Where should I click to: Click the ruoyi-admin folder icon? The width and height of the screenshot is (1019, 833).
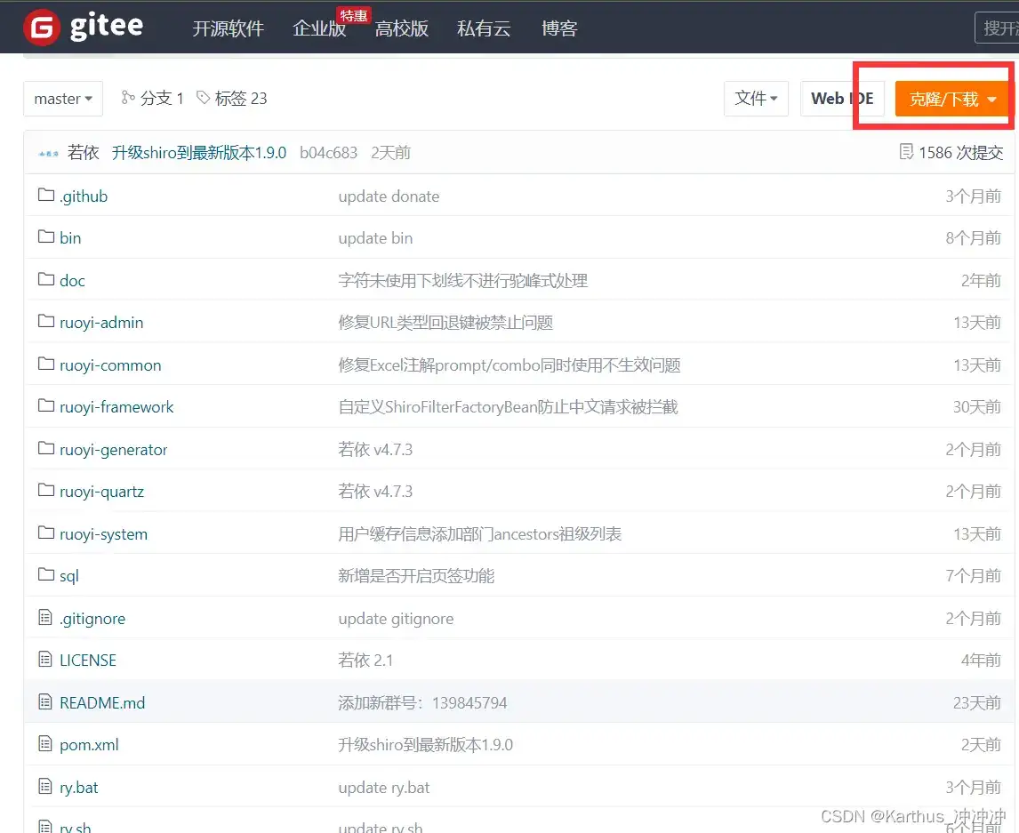pos(45,321)
